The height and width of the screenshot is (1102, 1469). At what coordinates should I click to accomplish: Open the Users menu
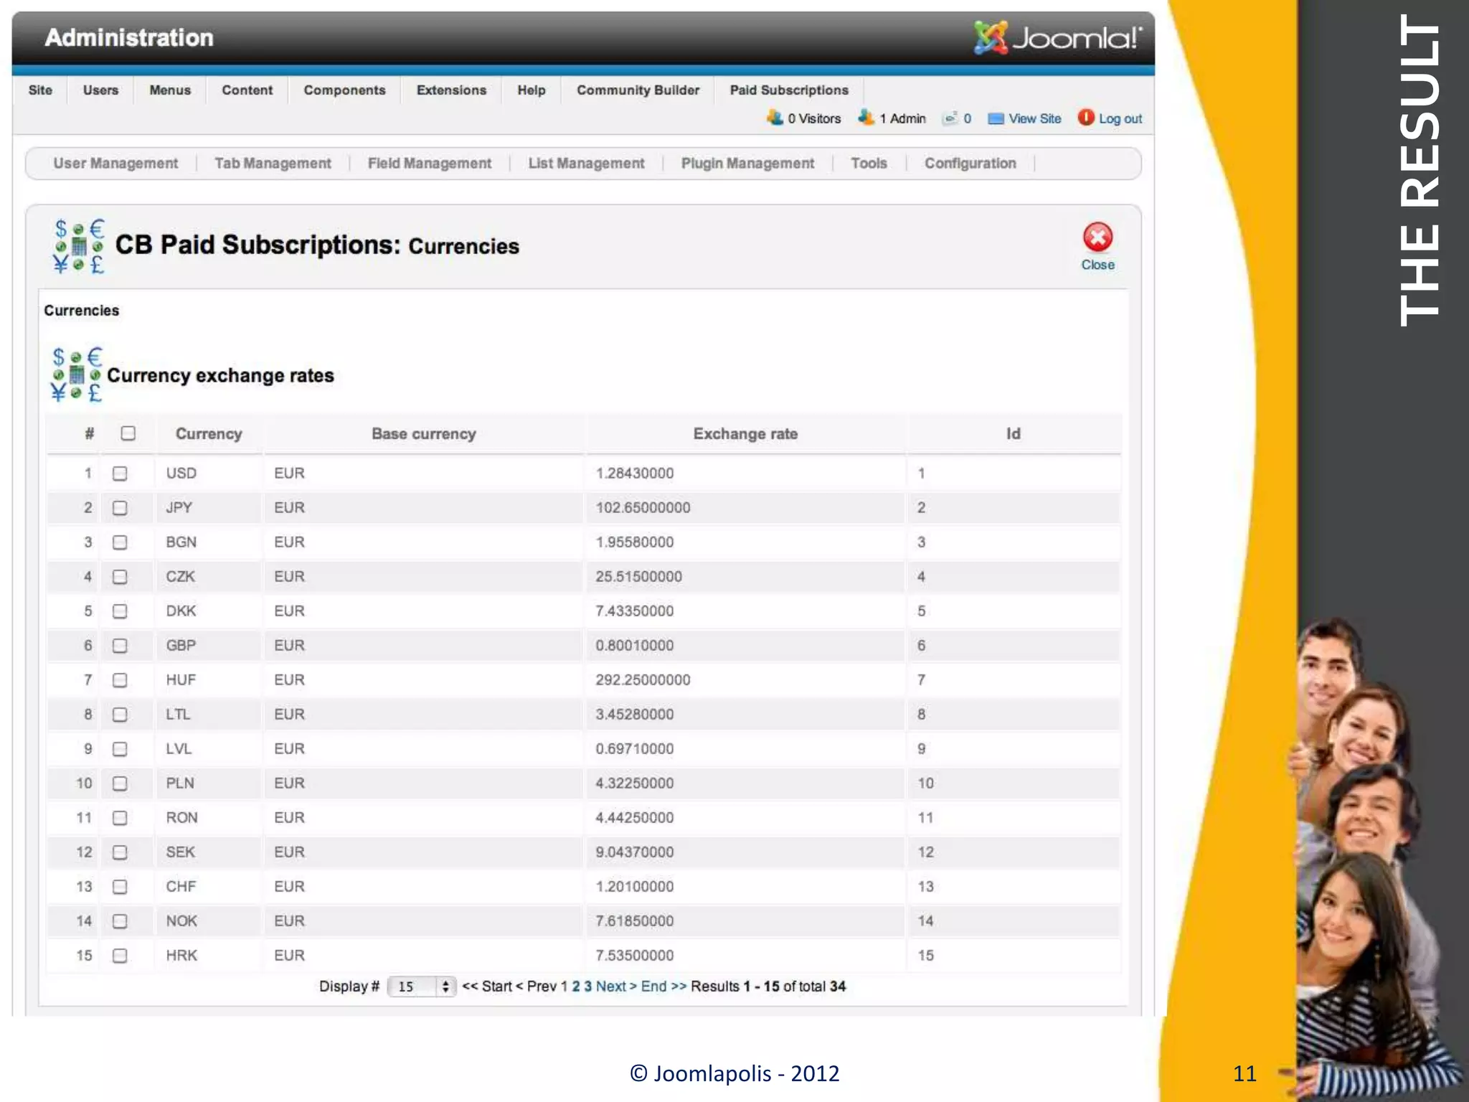point(100,90)
